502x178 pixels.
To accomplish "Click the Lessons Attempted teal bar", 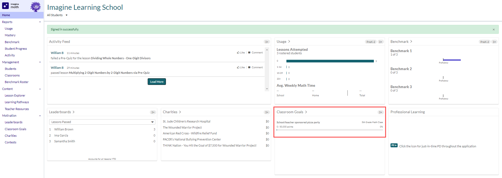I will point(330,61).
